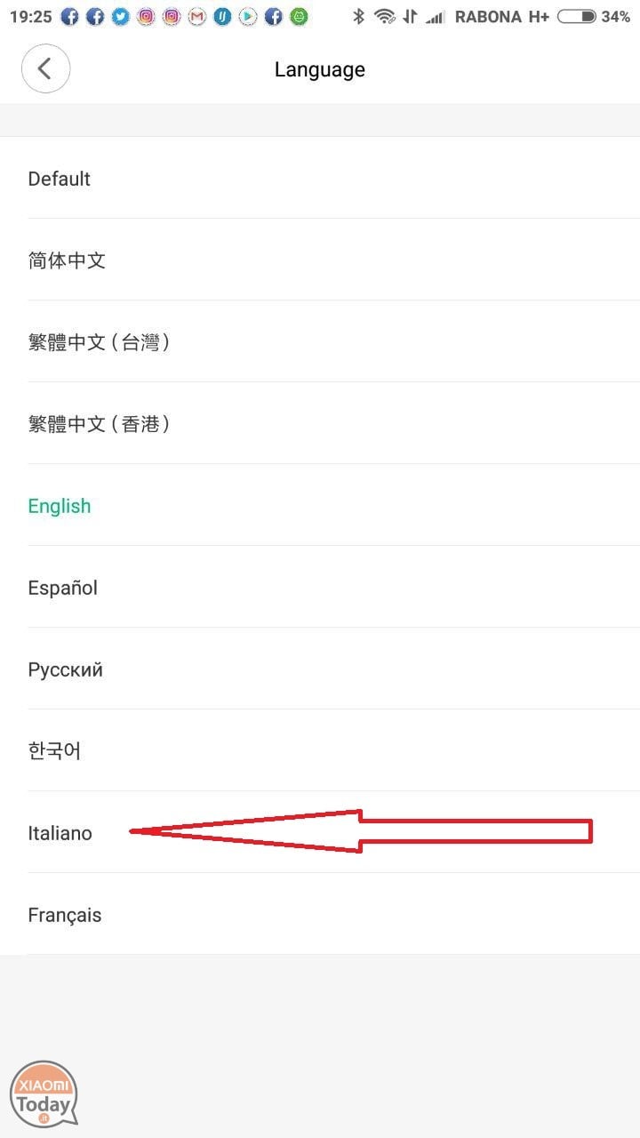Choose 繁體中文 (香港) from the list
Image resolution: width=640 pixels, height=1138 pixels.
[x=320, y=423]
